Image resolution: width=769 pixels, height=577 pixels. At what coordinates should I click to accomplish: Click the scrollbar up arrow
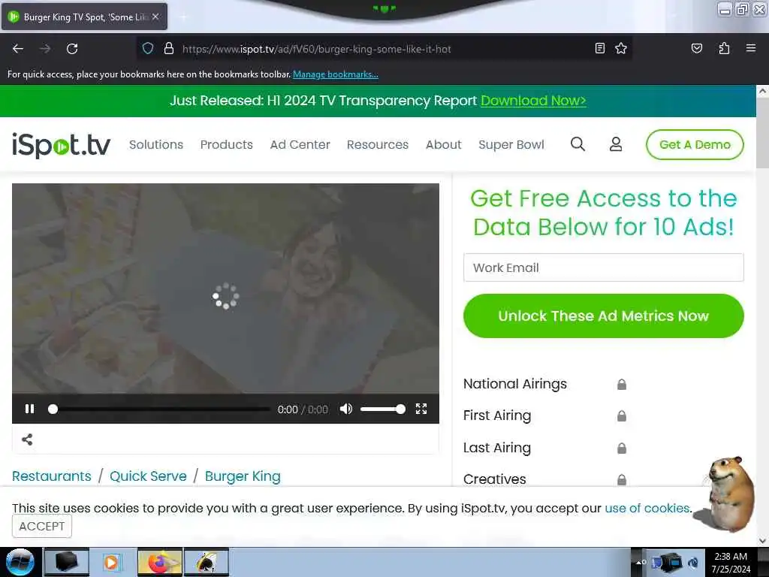pos(762,91)
